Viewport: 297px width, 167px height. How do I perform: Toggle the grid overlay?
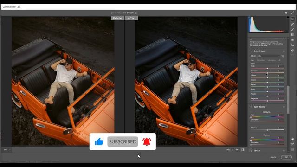[x=292, y=149]
